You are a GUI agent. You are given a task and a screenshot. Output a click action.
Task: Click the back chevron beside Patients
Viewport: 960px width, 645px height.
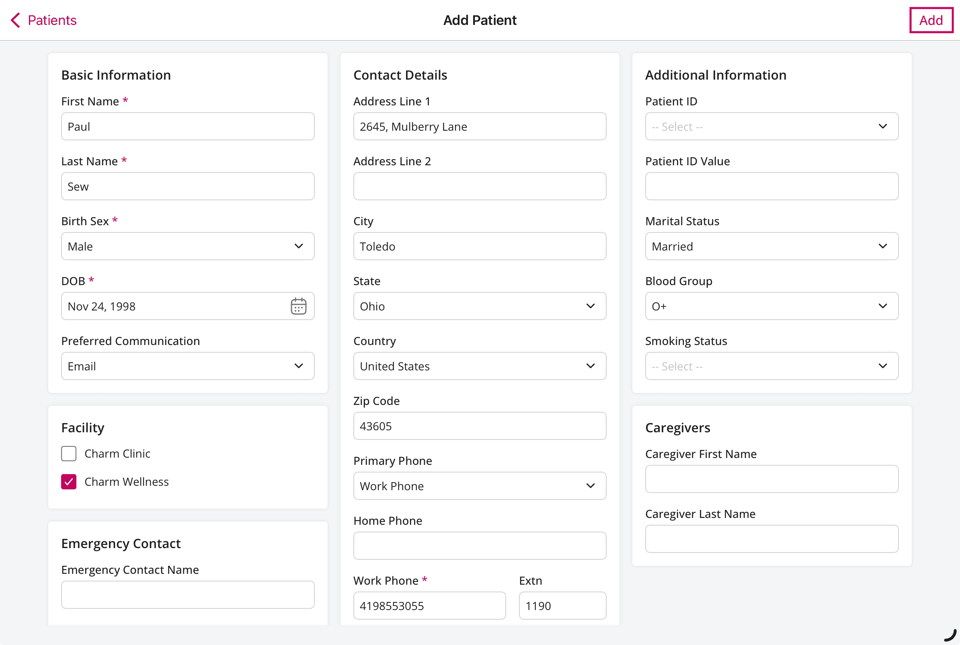(15, 20)
